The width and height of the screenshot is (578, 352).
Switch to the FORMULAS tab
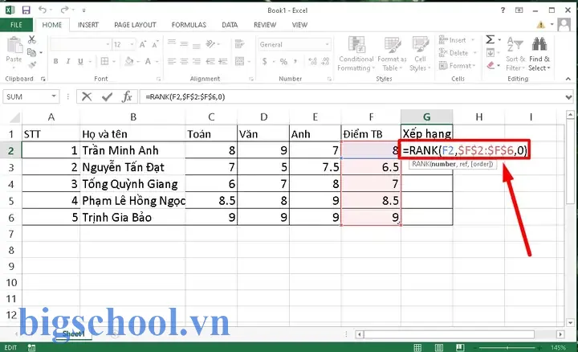tap(189, 25)
